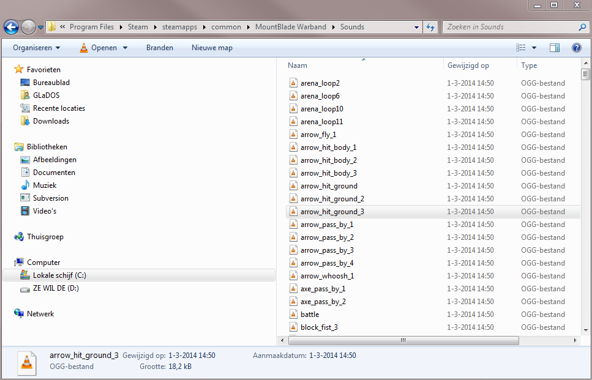Click the vertical scrollbar down arrow

pyautogui.click(x=586, y=330)
